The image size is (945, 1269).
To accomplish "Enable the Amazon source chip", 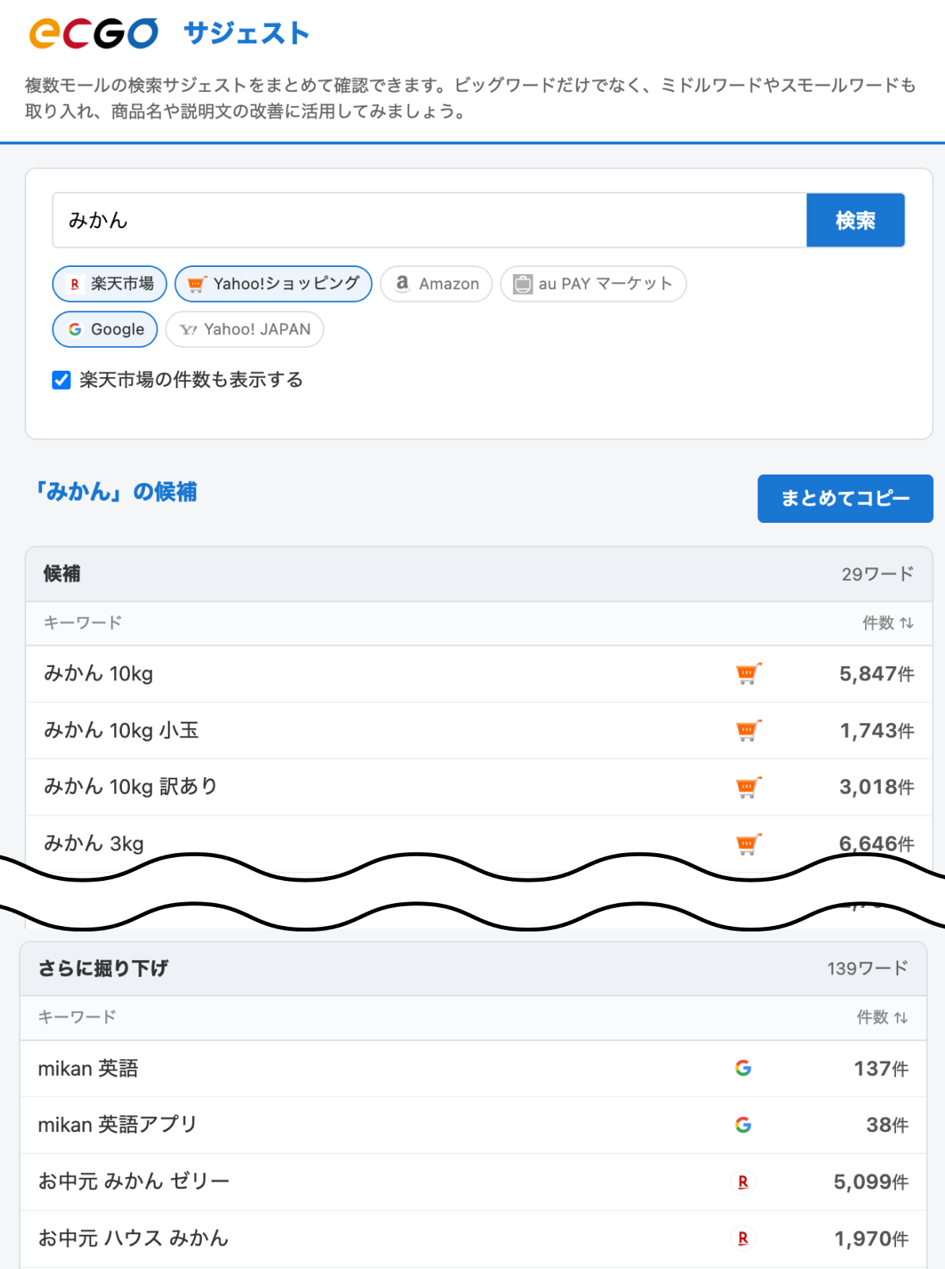I will [x=436, y=284].
